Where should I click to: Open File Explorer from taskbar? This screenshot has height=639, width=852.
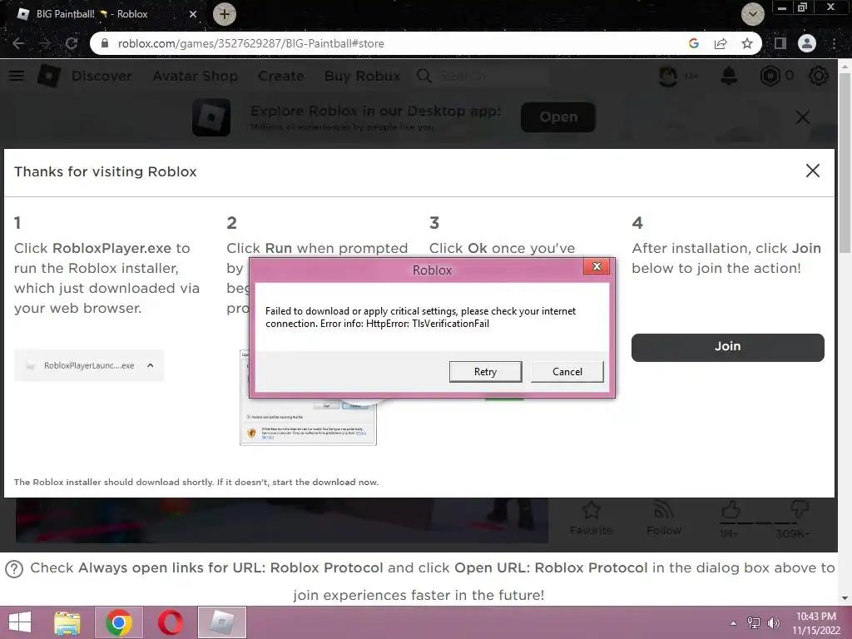click(x=67, y=622)
